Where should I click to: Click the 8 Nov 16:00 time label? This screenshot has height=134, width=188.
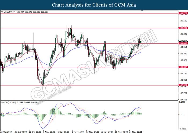(x=78, y=132)
